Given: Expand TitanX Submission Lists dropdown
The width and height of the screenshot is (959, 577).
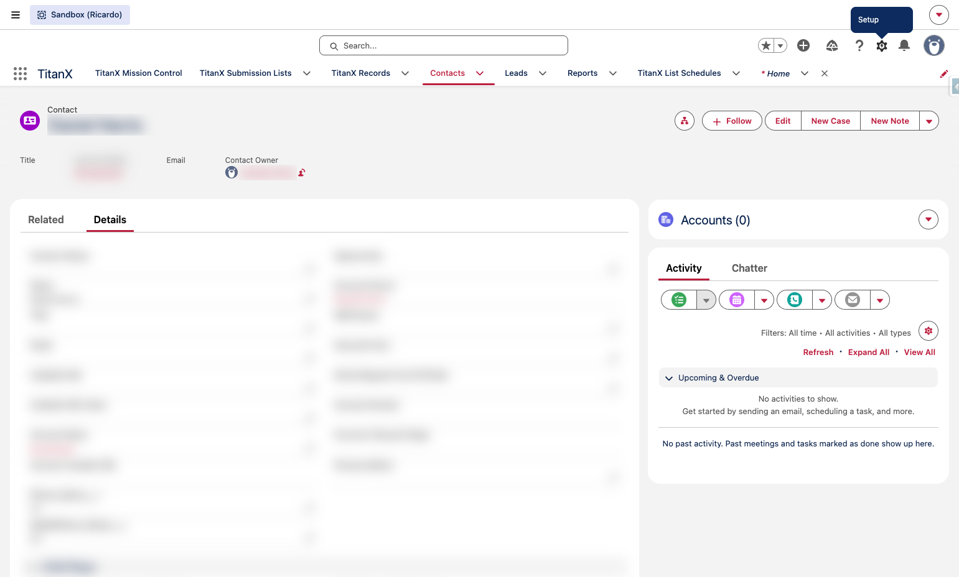Looking at the screenshot, I should [307, 73].
